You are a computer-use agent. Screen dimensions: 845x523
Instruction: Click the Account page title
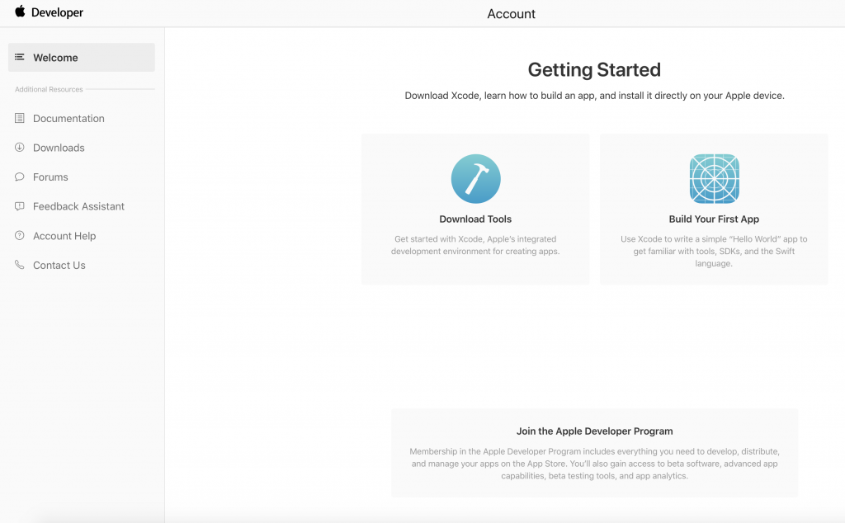coord(512,14)
